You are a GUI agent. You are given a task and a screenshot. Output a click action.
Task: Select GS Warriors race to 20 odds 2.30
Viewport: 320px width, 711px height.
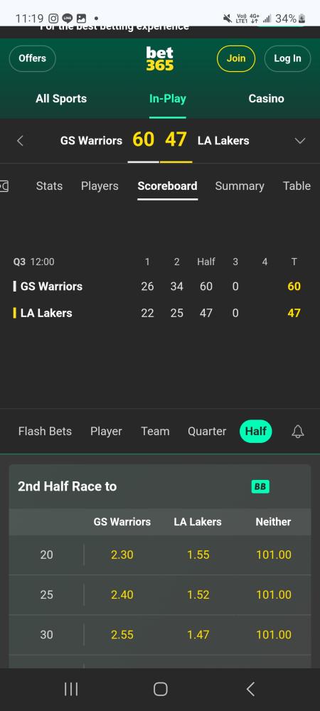(x=122, y=555)
